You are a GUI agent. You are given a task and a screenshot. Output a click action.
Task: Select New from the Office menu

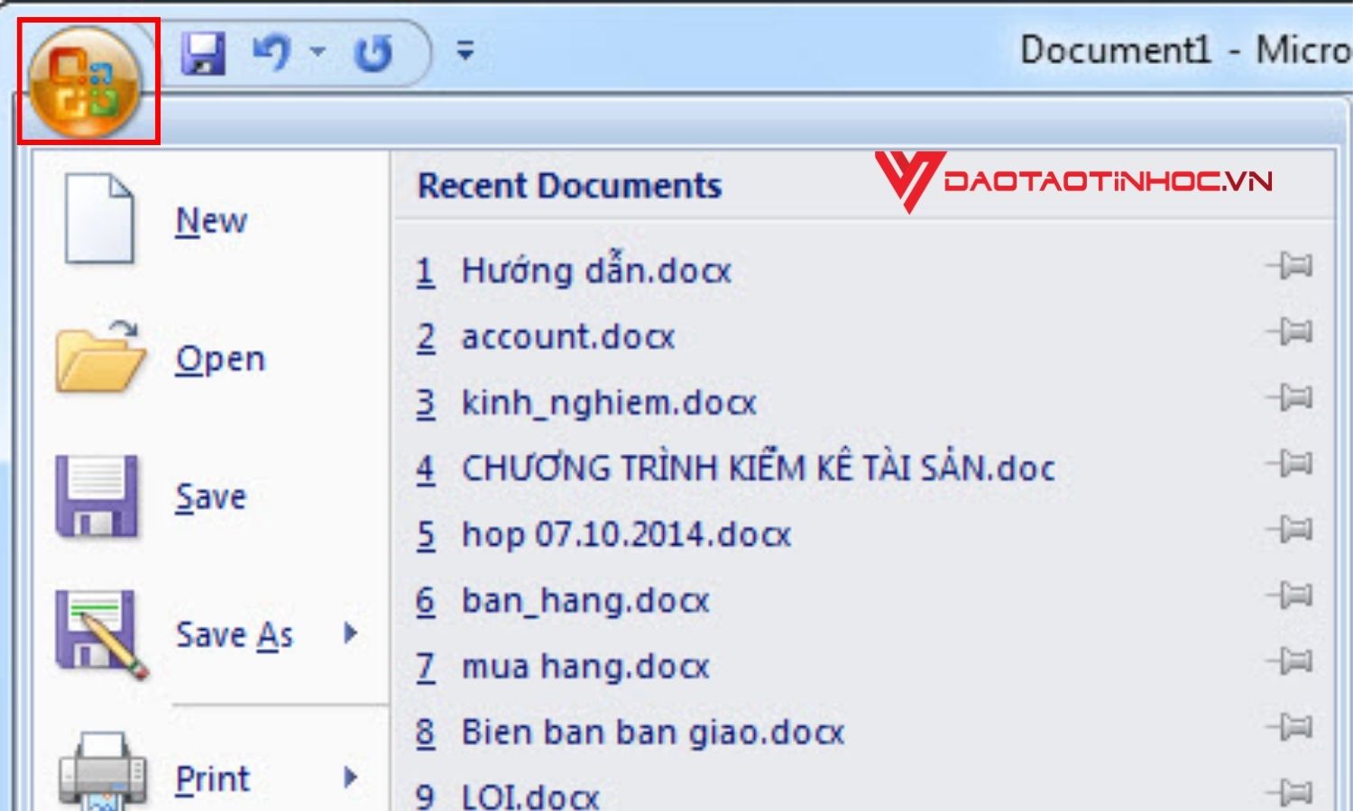(209, 219)
